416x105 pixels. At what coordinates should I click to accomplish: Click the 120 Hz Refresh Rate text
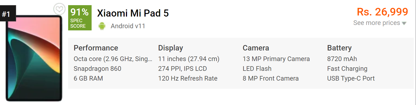pos(188,78)
